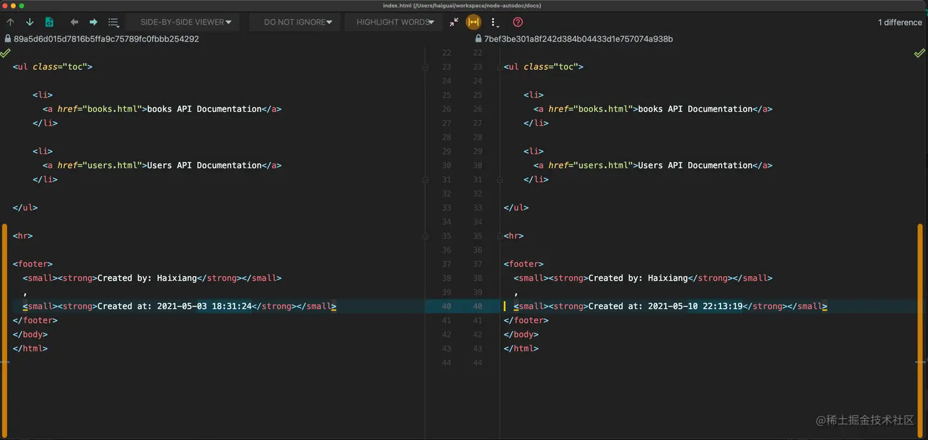
Task: Click right revision hash 7bef3be301a8
Action: tap(578, 39)
